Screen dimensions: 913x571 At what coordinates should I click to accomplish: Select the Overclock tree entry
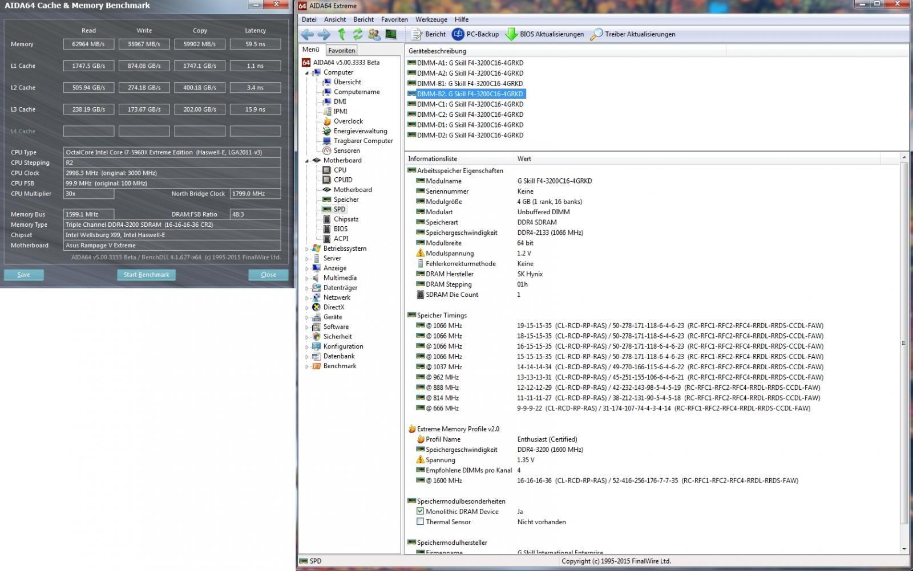(x=343, y=121)
